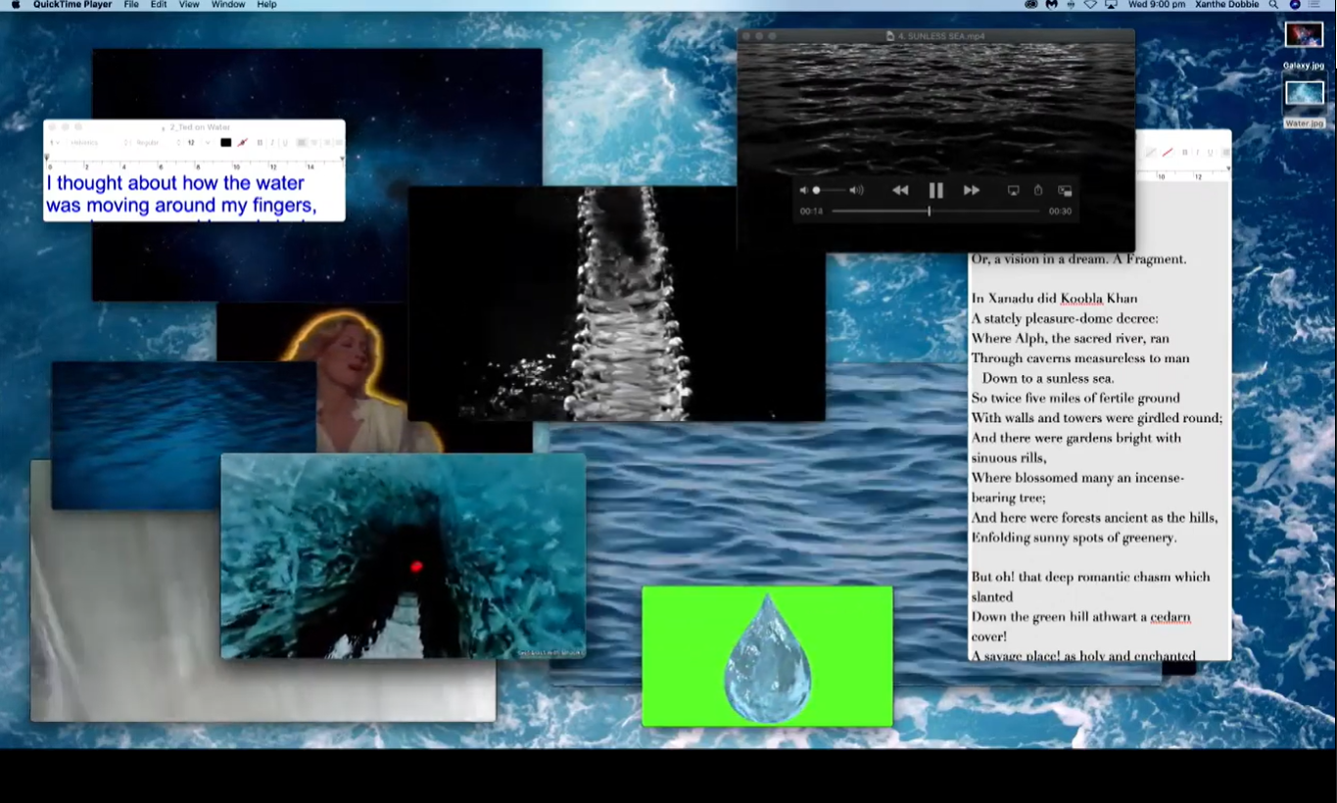Click the line "Enfolding sunny spots of greenery."
This screenshot has width=1337, height=803.
[x=1074, y=538]
